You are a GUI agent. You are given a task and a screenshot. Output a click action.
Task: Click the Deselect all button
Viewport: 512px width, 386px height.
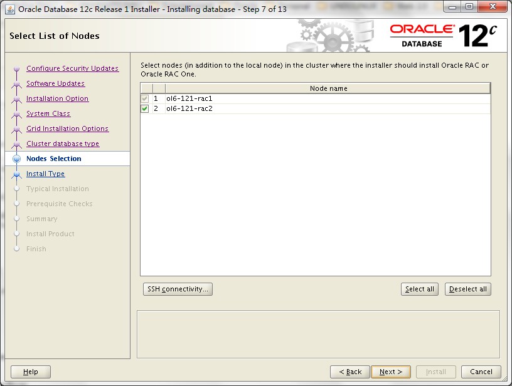[468, 289]
